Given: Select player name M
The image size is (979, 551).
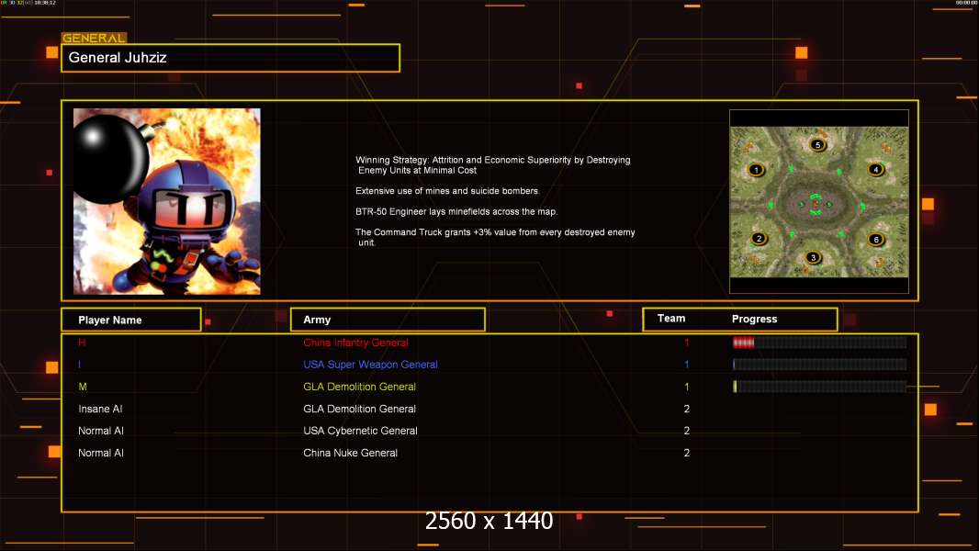Looking at the screenshot, I should [x=83, y=387].
